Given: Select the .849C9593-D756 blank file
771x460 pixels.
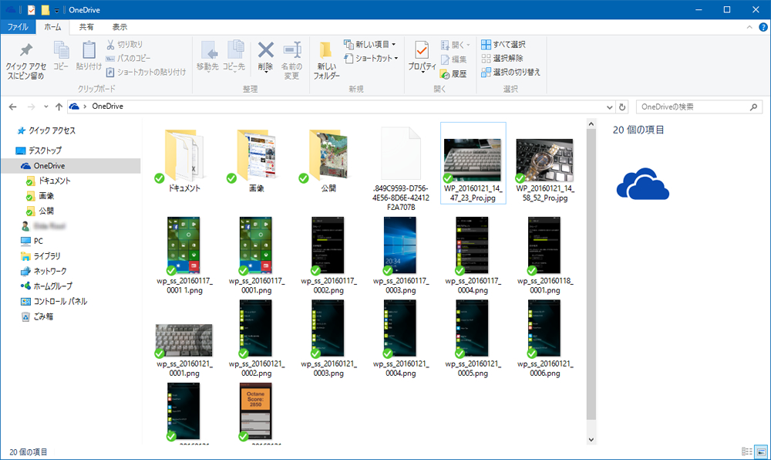Looking at the screenshot, I should [401, 154].
